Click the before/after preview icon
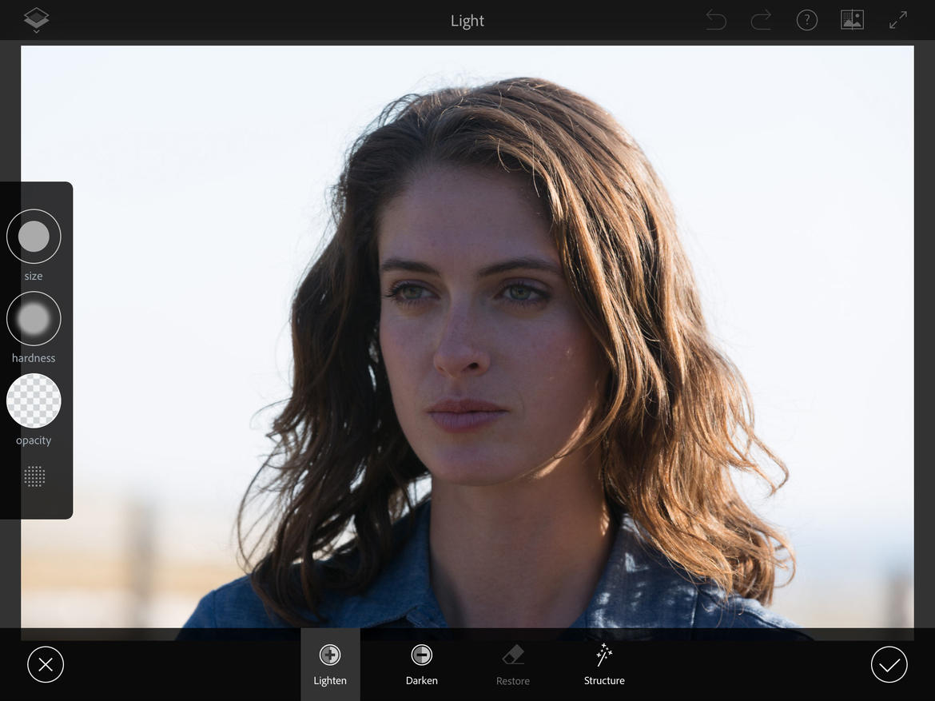 [852, 19]
